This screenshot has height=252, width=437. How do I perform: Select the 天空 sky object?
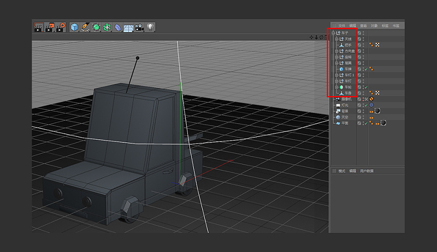(345, 117)
